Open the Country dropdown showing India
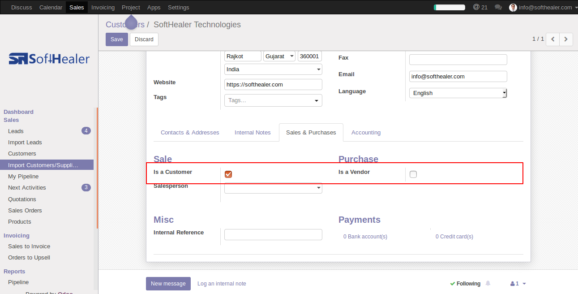Image resolution: width=578 pixels, height=294 pixels. tap(273, 69)
